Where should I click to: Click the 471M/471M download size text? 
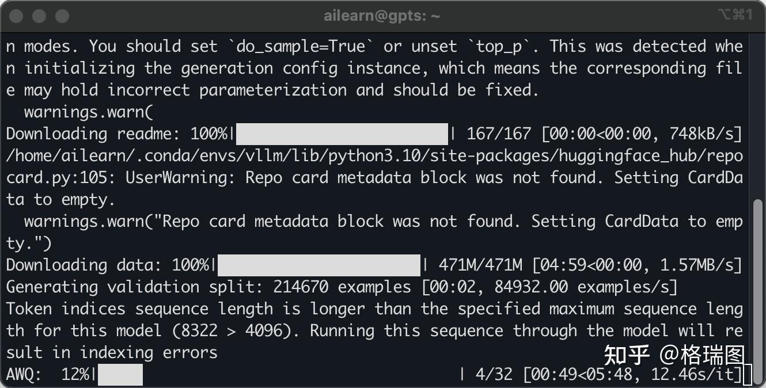[x=481, y=265]
